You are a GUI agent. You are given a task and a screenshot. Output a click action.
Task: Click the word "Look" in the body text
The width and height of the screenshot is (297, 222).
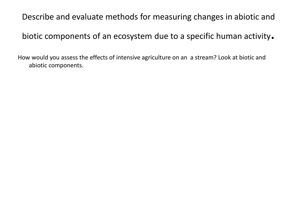[224, 58]
